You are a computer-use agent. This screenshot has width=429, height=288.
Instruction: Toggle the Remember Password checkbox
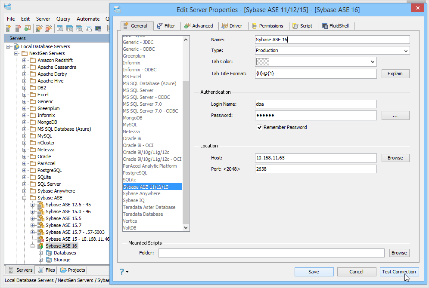pyautogui.click(x=259, y=128)
